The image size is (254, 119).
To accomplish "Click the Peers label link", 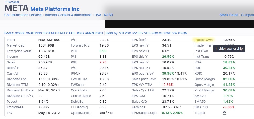I will [9, 33].
